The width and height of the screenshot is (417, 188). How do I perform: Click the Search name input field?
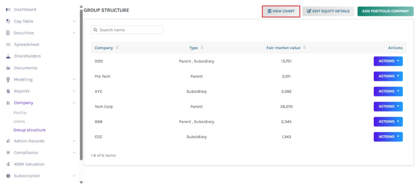[x=129, y=30]
